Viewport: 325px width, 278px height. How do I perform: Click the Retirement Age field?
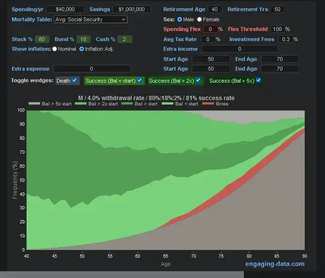pos(215,9)
